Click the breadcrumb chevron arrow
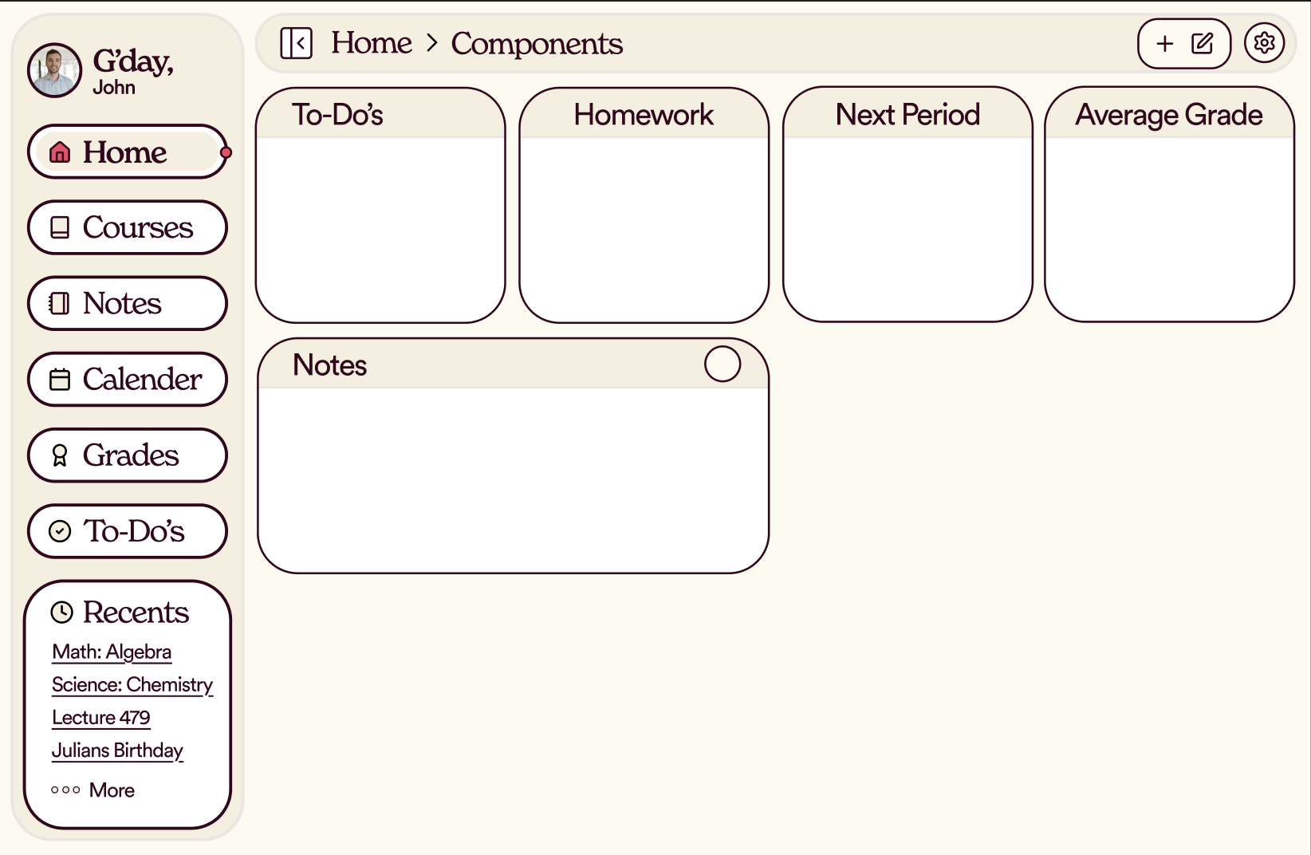 tap(432, 43)
